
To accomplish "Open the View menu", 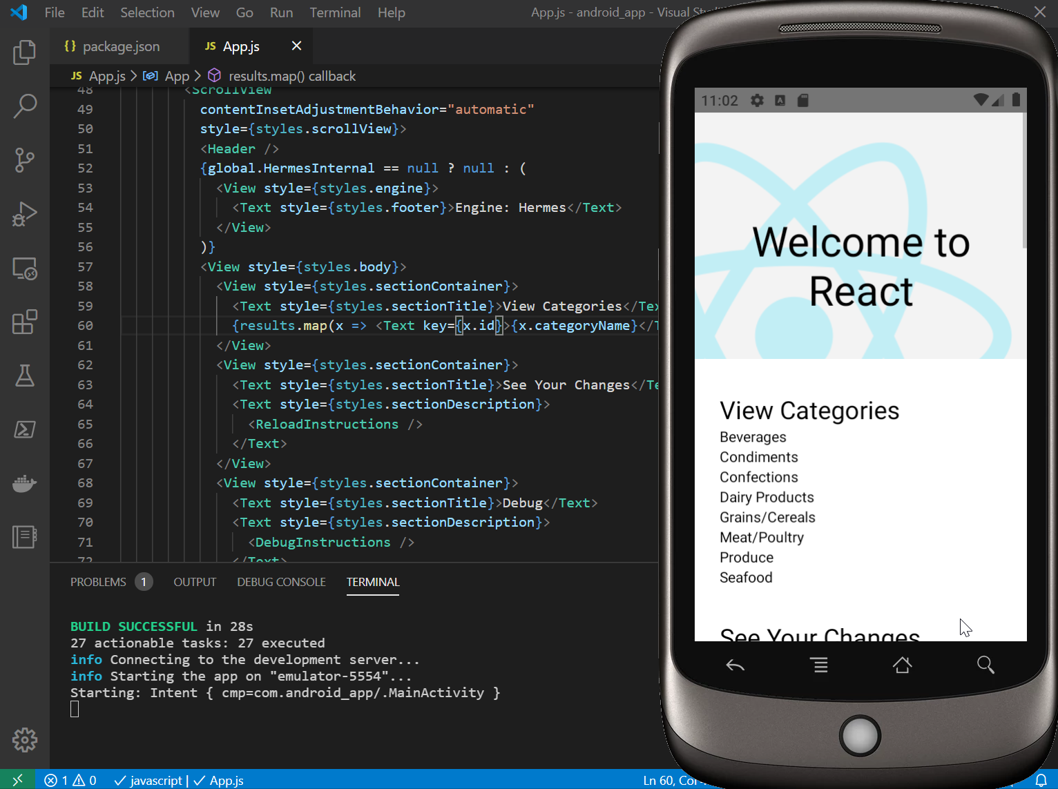I will (x=205, y=12).
